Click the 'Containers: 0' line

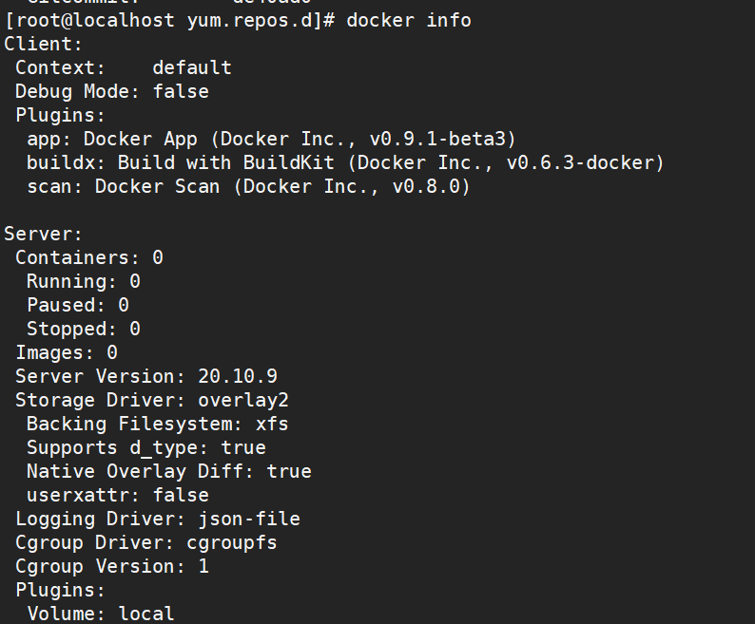coord(89,257)
